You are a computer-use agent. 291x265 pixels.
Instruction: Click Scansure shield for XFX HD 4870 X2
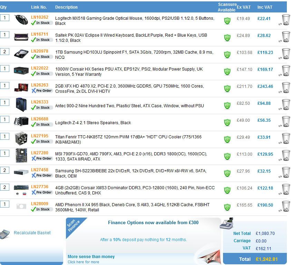[227, 88]
